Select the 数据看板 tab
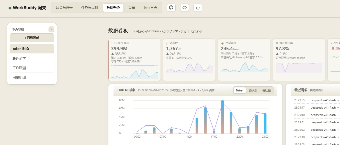340x145 pixels. pos(113,8)
